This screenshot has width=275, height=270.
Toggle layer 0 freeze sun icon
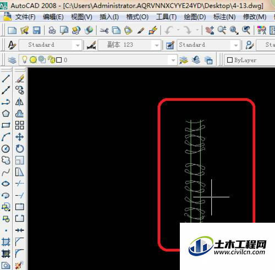click(x=33, y=60)
